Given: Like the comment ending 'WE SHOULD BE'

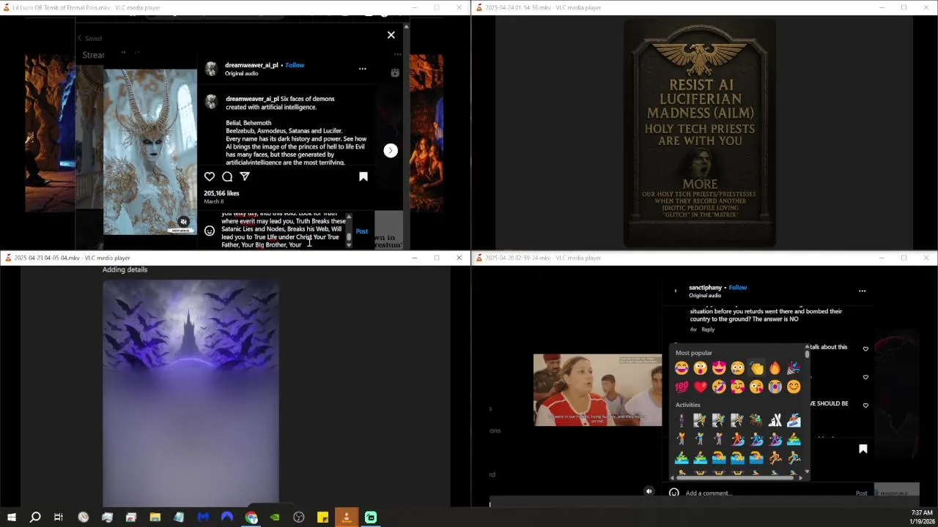Looking at the screenshot, I should point(865,405).
